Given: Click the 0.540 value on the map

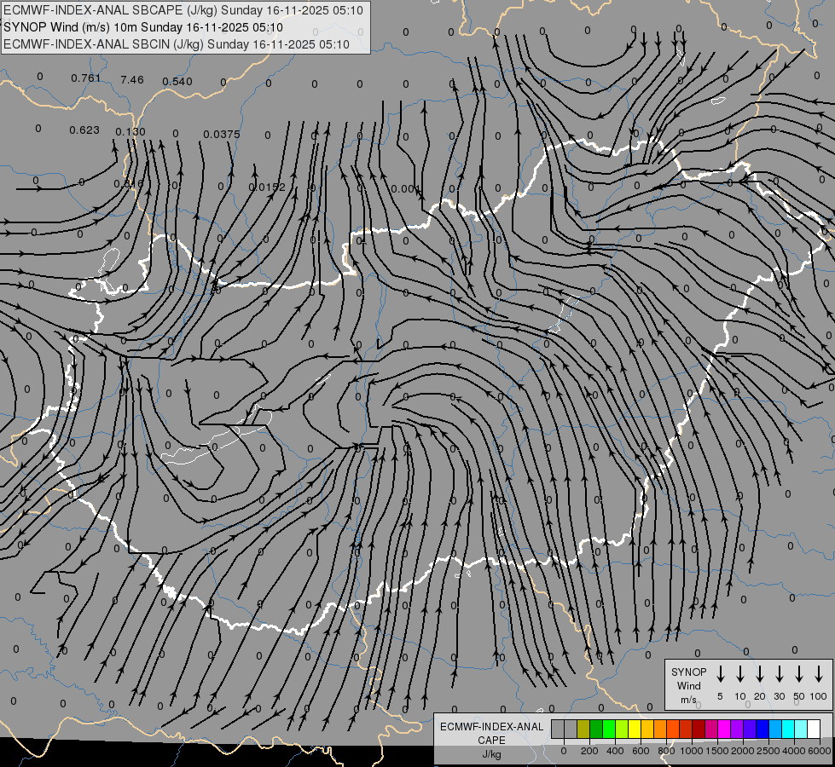Looking at the screenshot, I should click(177, 81).
